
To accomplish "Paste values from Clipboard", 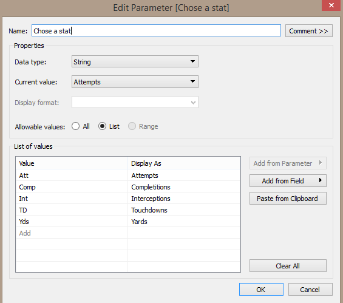I will pos(288,199).
